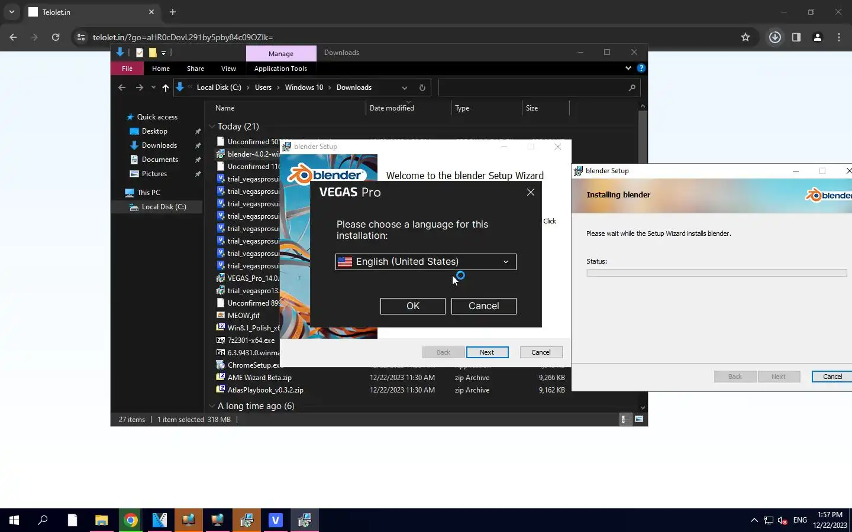Viewport: 852px width, 532px height.
Task: Refresh the Downloads folder view
Action: pos(422,87)
